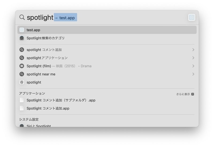Click the test.app result icon

click(x=22, y=30)
